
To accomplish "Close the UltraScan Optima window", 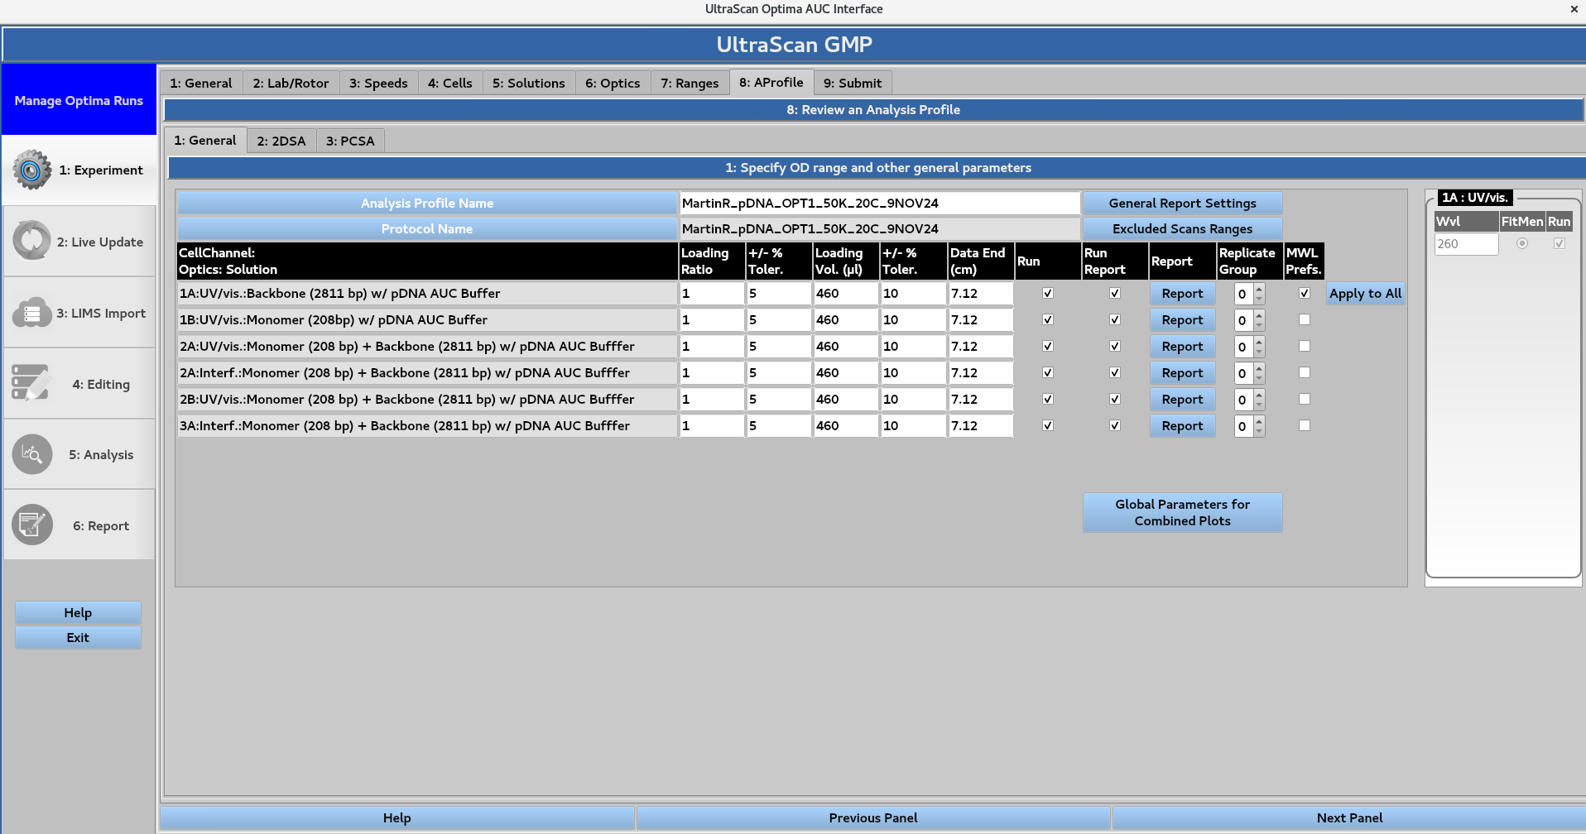I will click(x=1574, y=9).
